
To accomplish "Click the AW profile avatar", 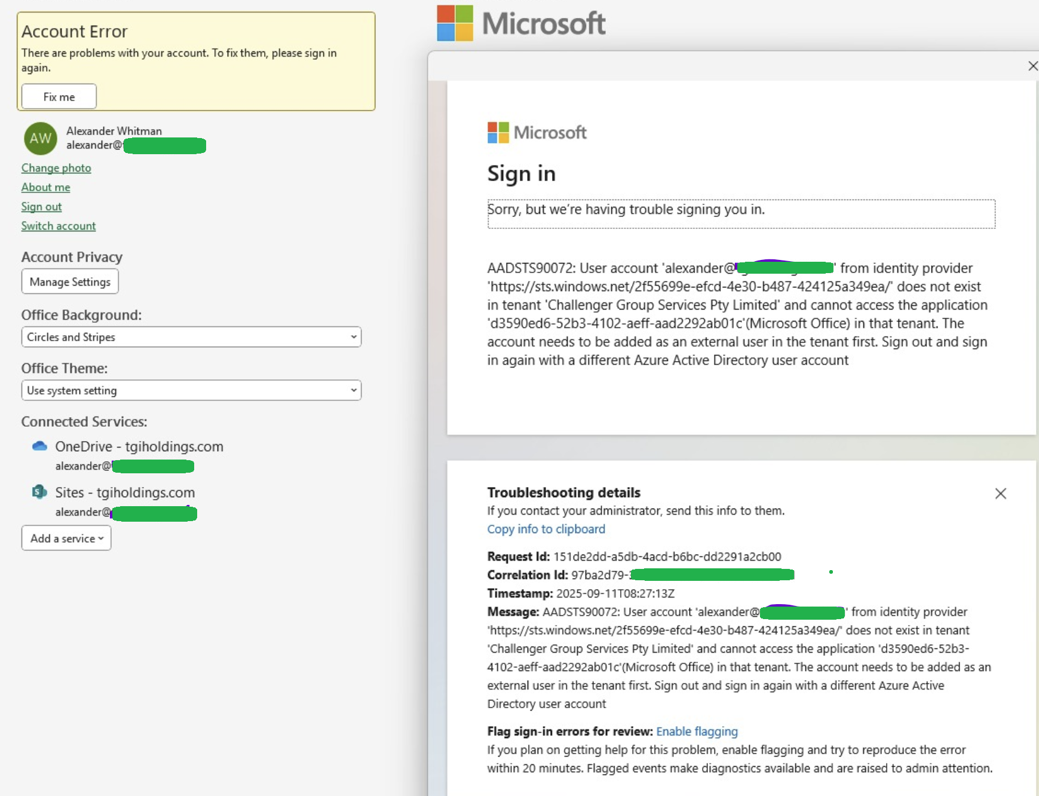I will pyautogui.click(x=39, y=138).
